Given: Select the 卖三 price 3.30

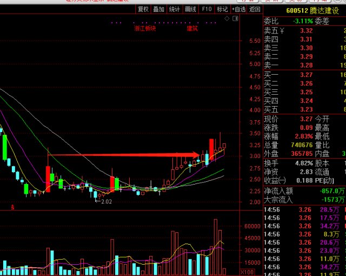Looking at the screenshot, I should (x=307, y=48).
